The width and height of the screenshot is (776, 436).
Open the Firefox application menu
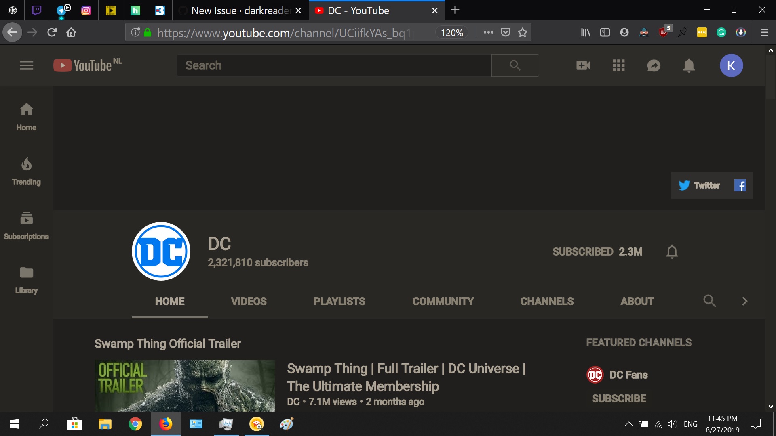(764, 32)
